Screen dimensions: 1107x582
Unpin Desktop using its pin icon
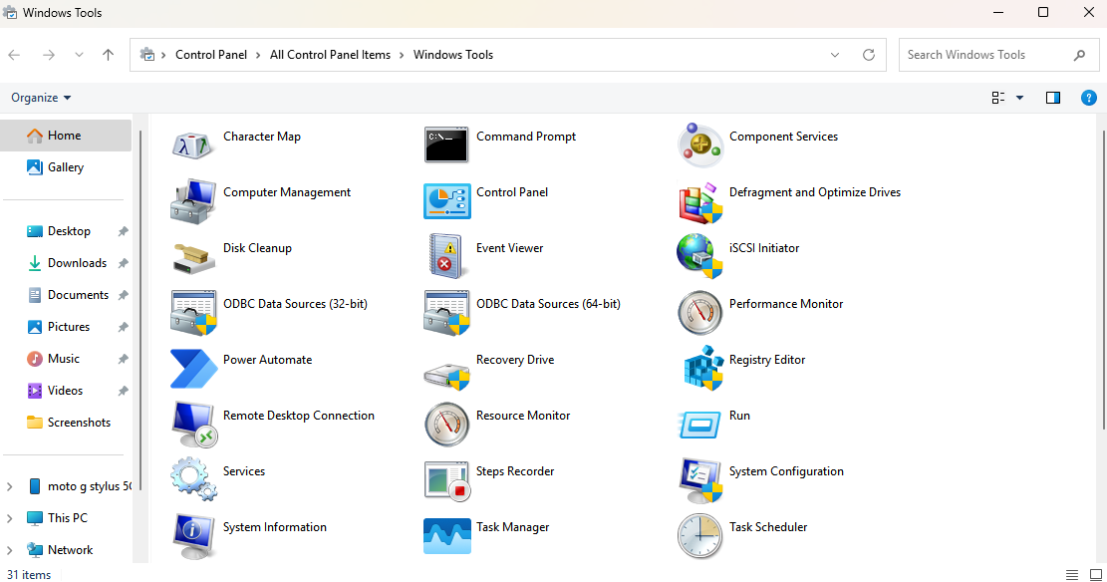point(123,231)
